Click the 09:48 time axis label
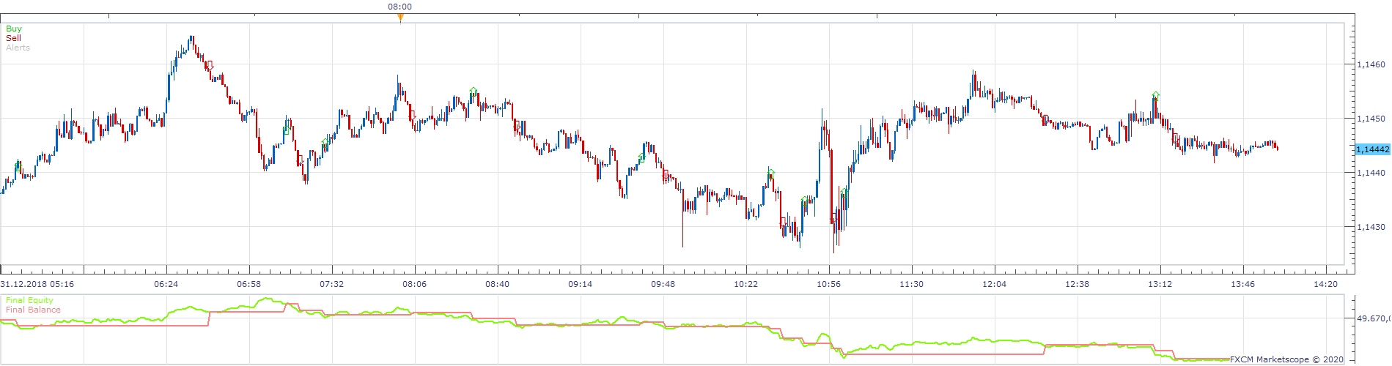 [663, 284]
